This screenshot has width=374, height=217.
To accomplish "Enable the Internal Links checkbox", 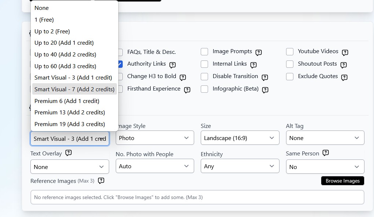I will [204, 64].
